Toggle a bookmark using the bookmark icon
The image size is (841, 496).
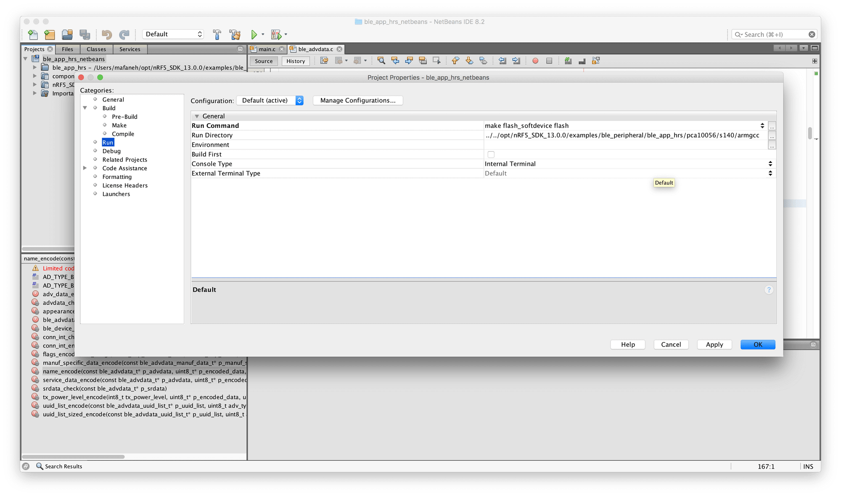(483, 61)
